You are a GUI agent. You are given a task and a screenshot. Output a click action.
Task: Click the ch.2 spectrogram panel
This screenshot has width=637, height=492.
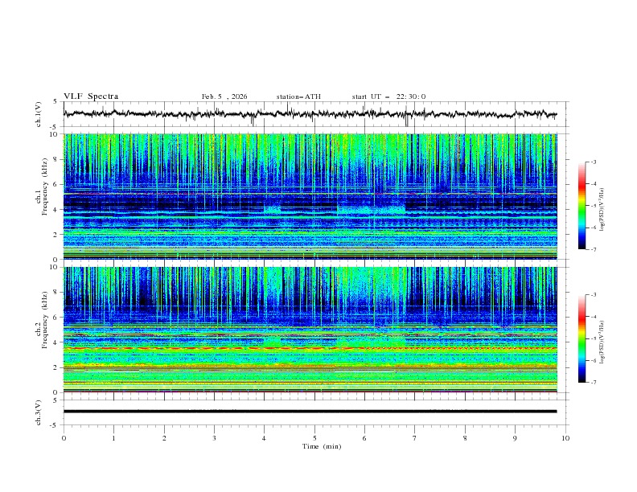310,330
